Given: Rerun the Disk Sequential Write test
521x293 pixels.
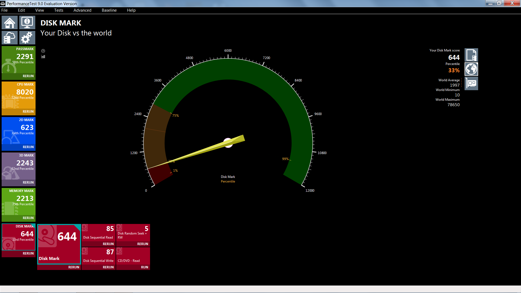Looking at the screenshot, I should pyautogui.click(x=108, y=267).
